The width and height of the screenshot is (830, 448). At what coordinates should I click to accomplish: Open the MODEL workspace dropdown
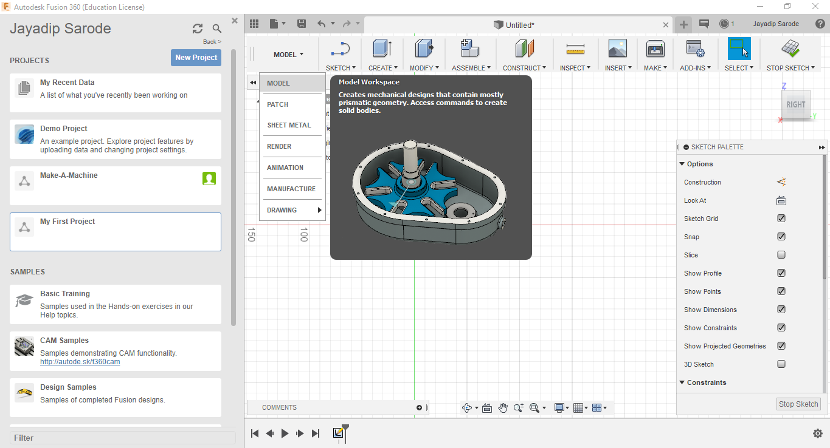click(288, 55)
